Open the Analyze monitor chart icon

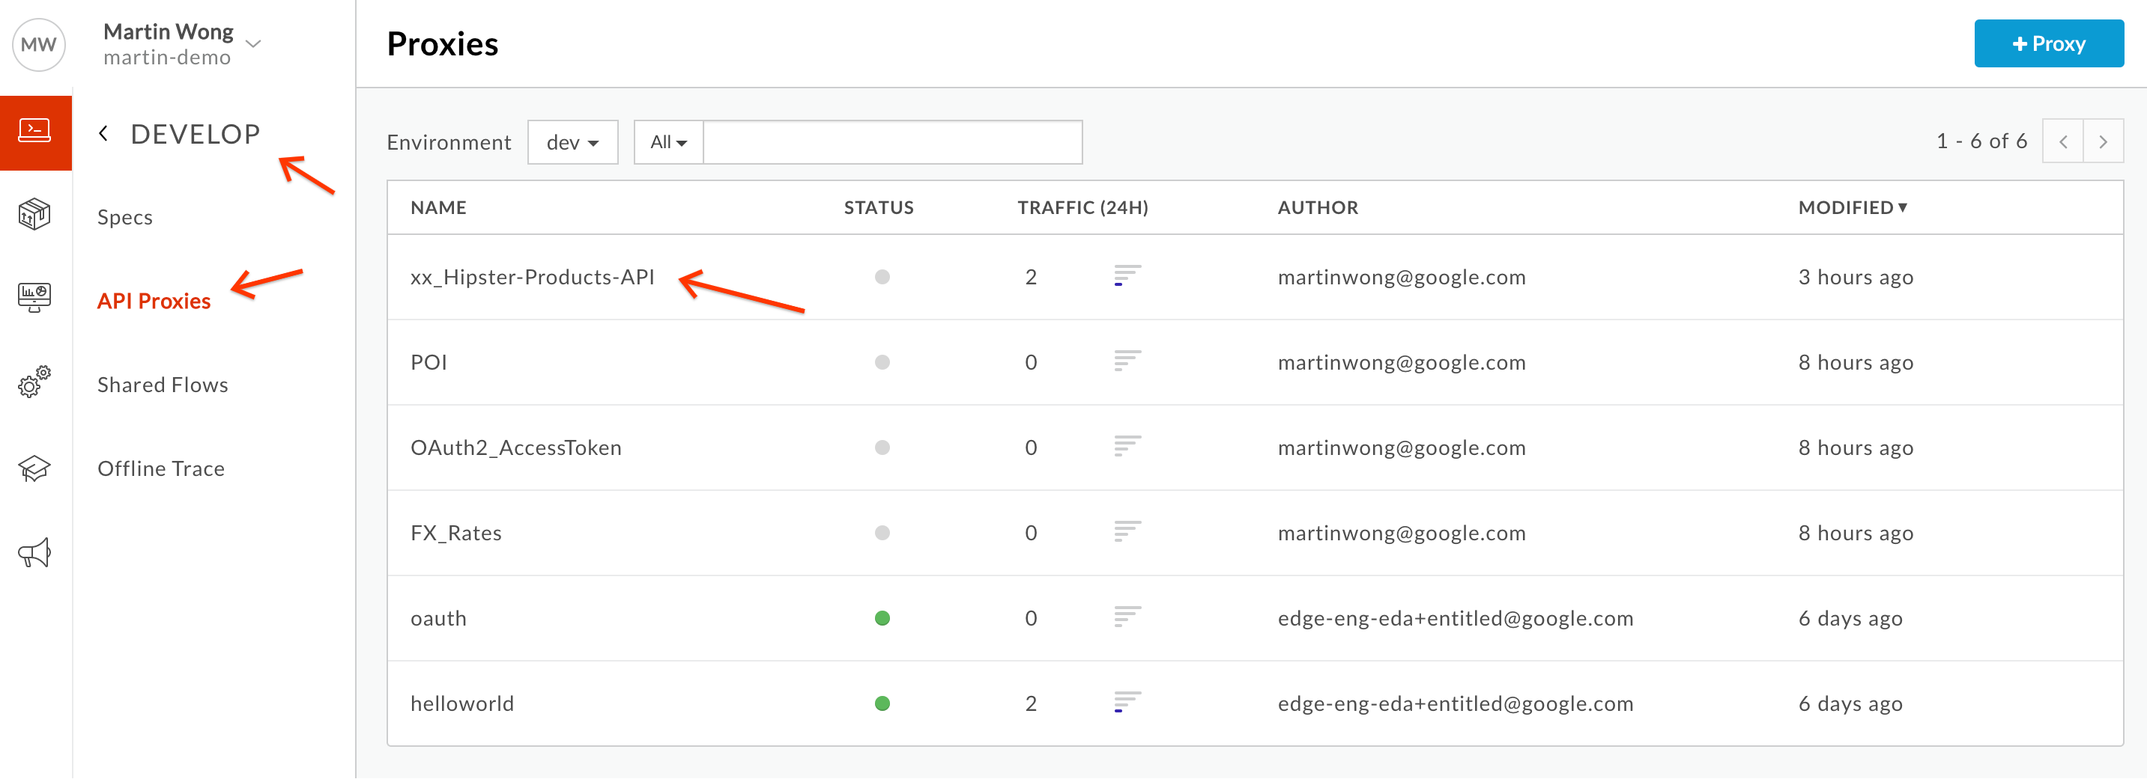point(35,298)
